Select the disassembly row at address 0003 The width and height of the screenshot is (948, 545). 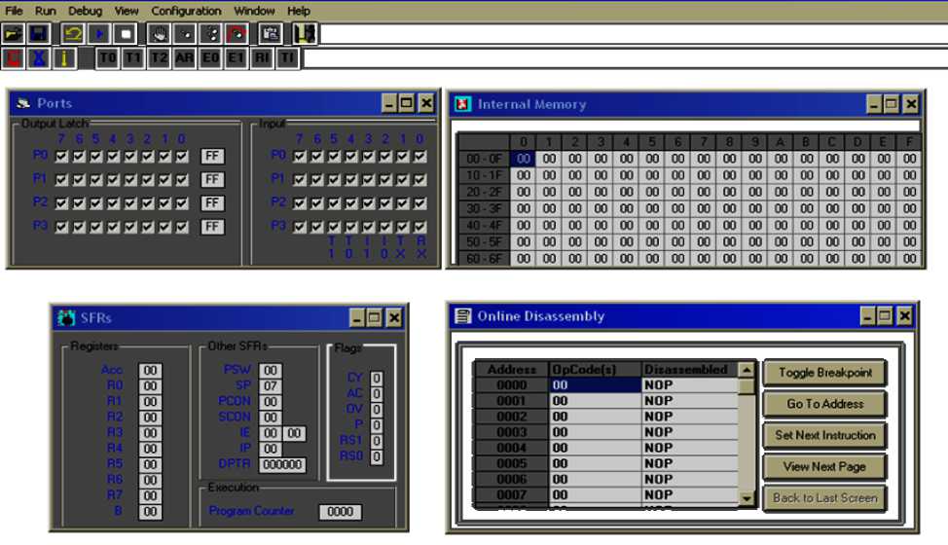[606, 432]
